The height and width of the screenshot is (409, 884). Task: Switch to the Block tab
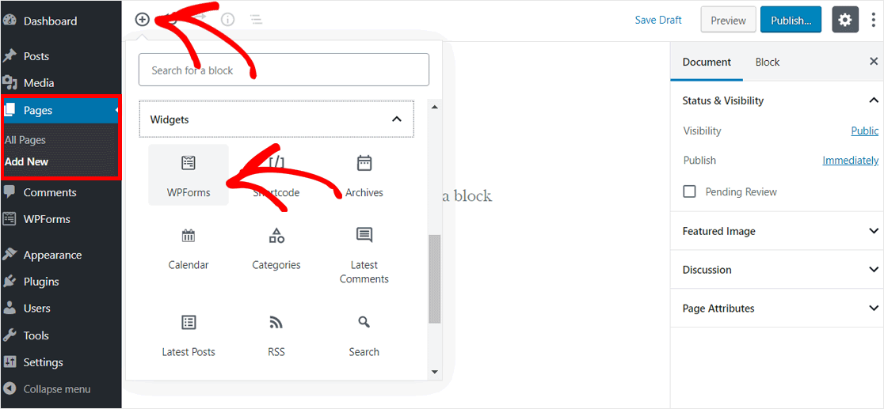coord(768,62)
